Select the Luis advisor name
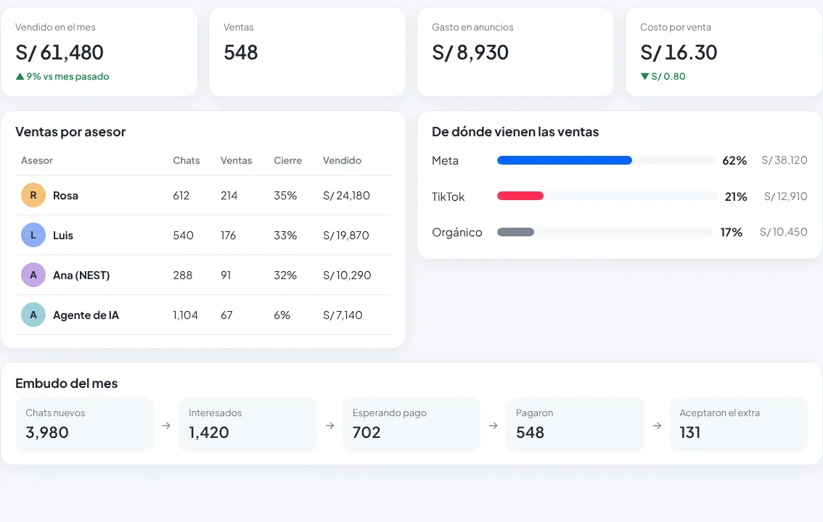 click(x=63, y=236)
